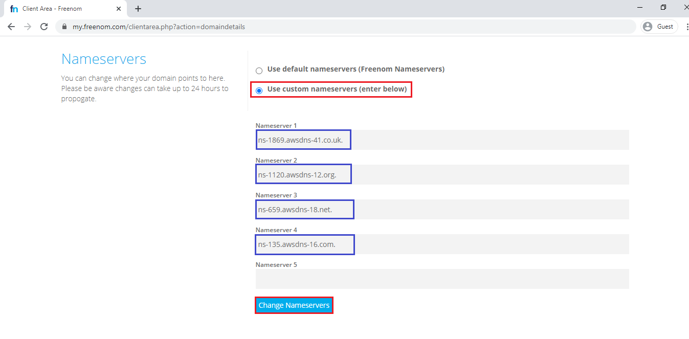The width and height of the screenshot is (689, 339).
Task: Open a new browser tab
Action: coord(138,9)
